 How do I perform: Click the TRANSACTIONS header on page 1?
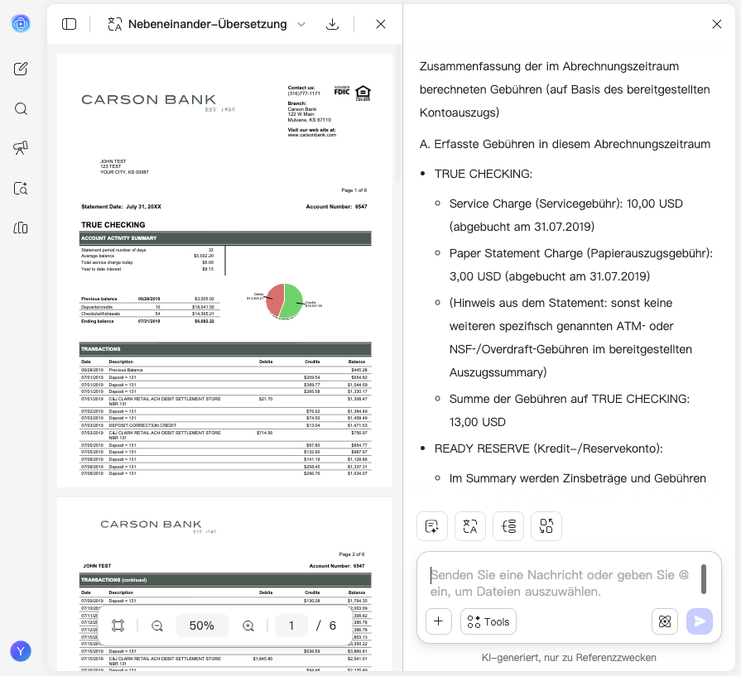(225, 349)
